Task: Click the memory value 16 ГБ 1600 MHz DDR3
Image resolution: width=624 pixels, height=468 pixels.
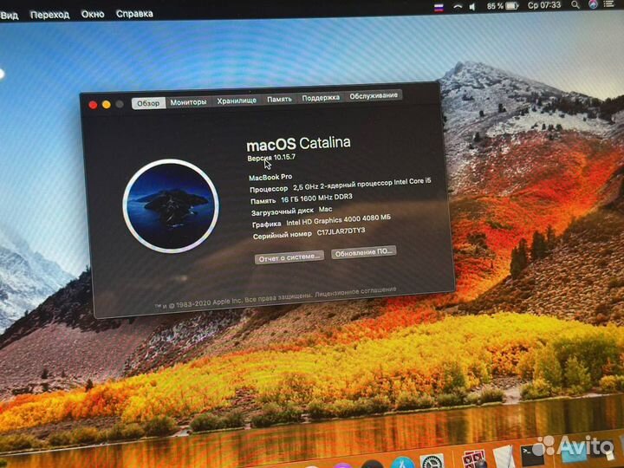Action: pos(316,198)
